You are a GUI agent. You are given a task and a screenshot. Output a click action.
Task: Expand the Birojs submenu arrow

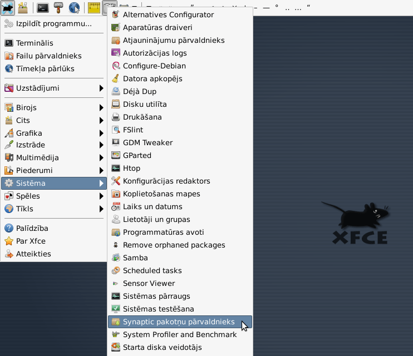[101, 107]
